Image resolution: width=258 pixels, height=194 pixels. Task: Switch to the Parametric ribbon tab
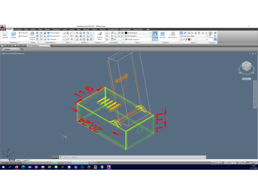(x=56, y=30)
